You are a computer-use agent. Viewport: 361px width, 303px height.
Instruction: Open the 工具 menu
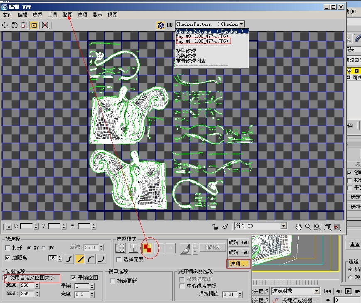click(x=52, y=15)
